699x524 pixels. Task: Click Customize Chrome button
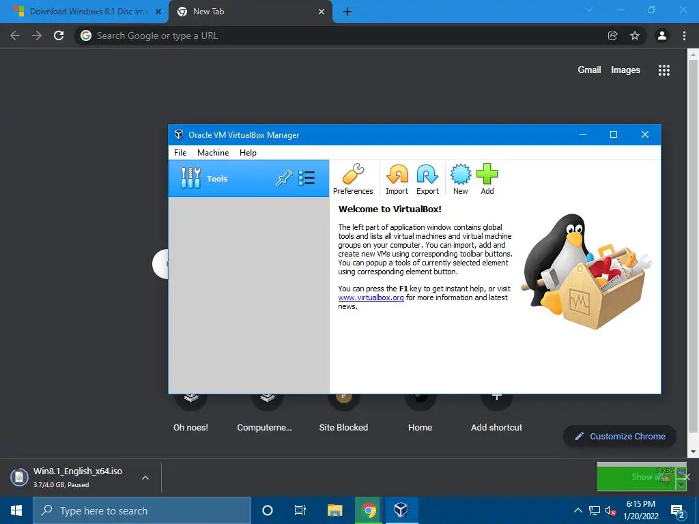(620, 436)
